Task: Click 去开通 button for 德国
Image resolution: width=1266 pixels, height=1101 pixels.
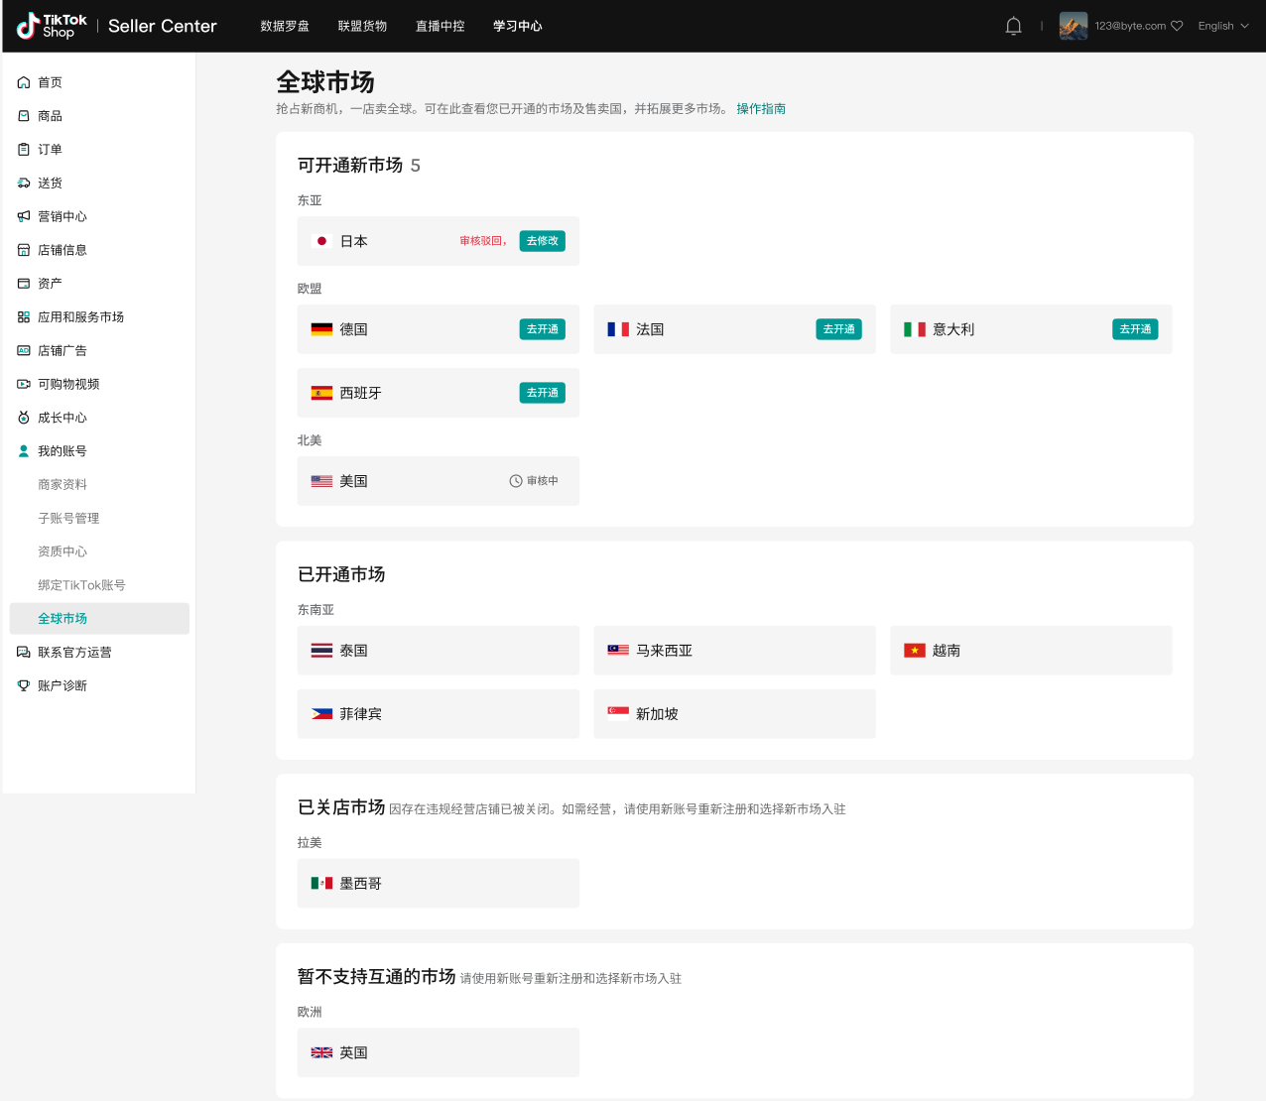Action: tap(542, 329)
